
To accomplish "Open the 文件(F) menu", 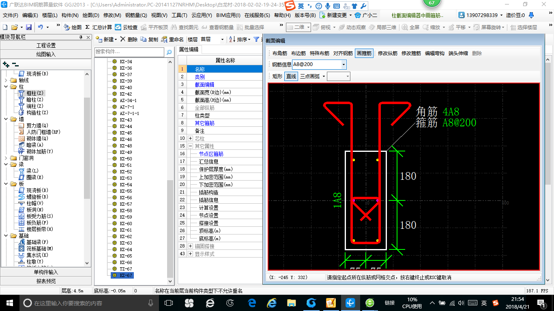I will pyautogui.click(x=11, y=15).
